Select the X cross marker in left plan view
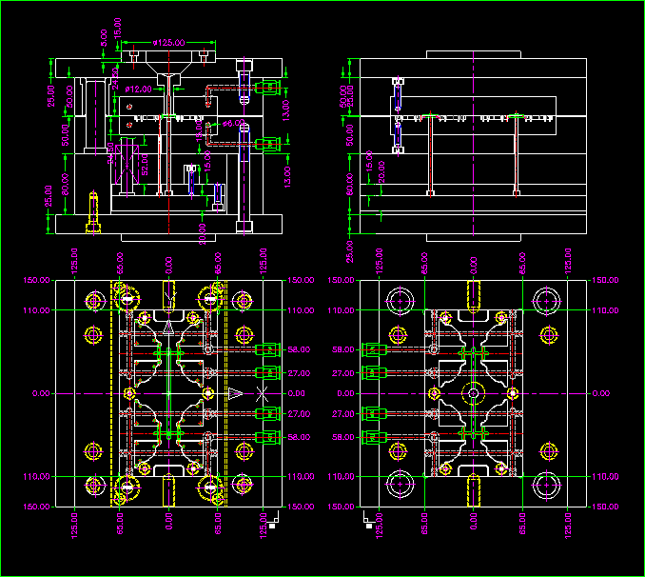 pyautogui.click(x=263, y=393)
